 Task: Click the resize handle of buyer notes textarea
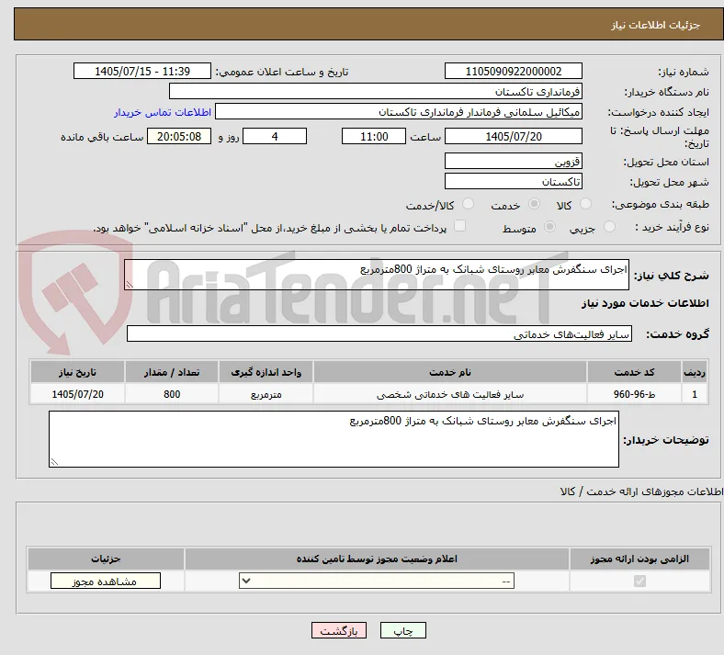(54, 461)
